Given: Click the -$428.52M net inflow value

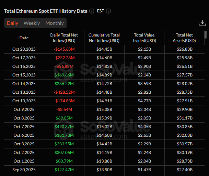Looking at the screenshot, I should tap(64, 92).
